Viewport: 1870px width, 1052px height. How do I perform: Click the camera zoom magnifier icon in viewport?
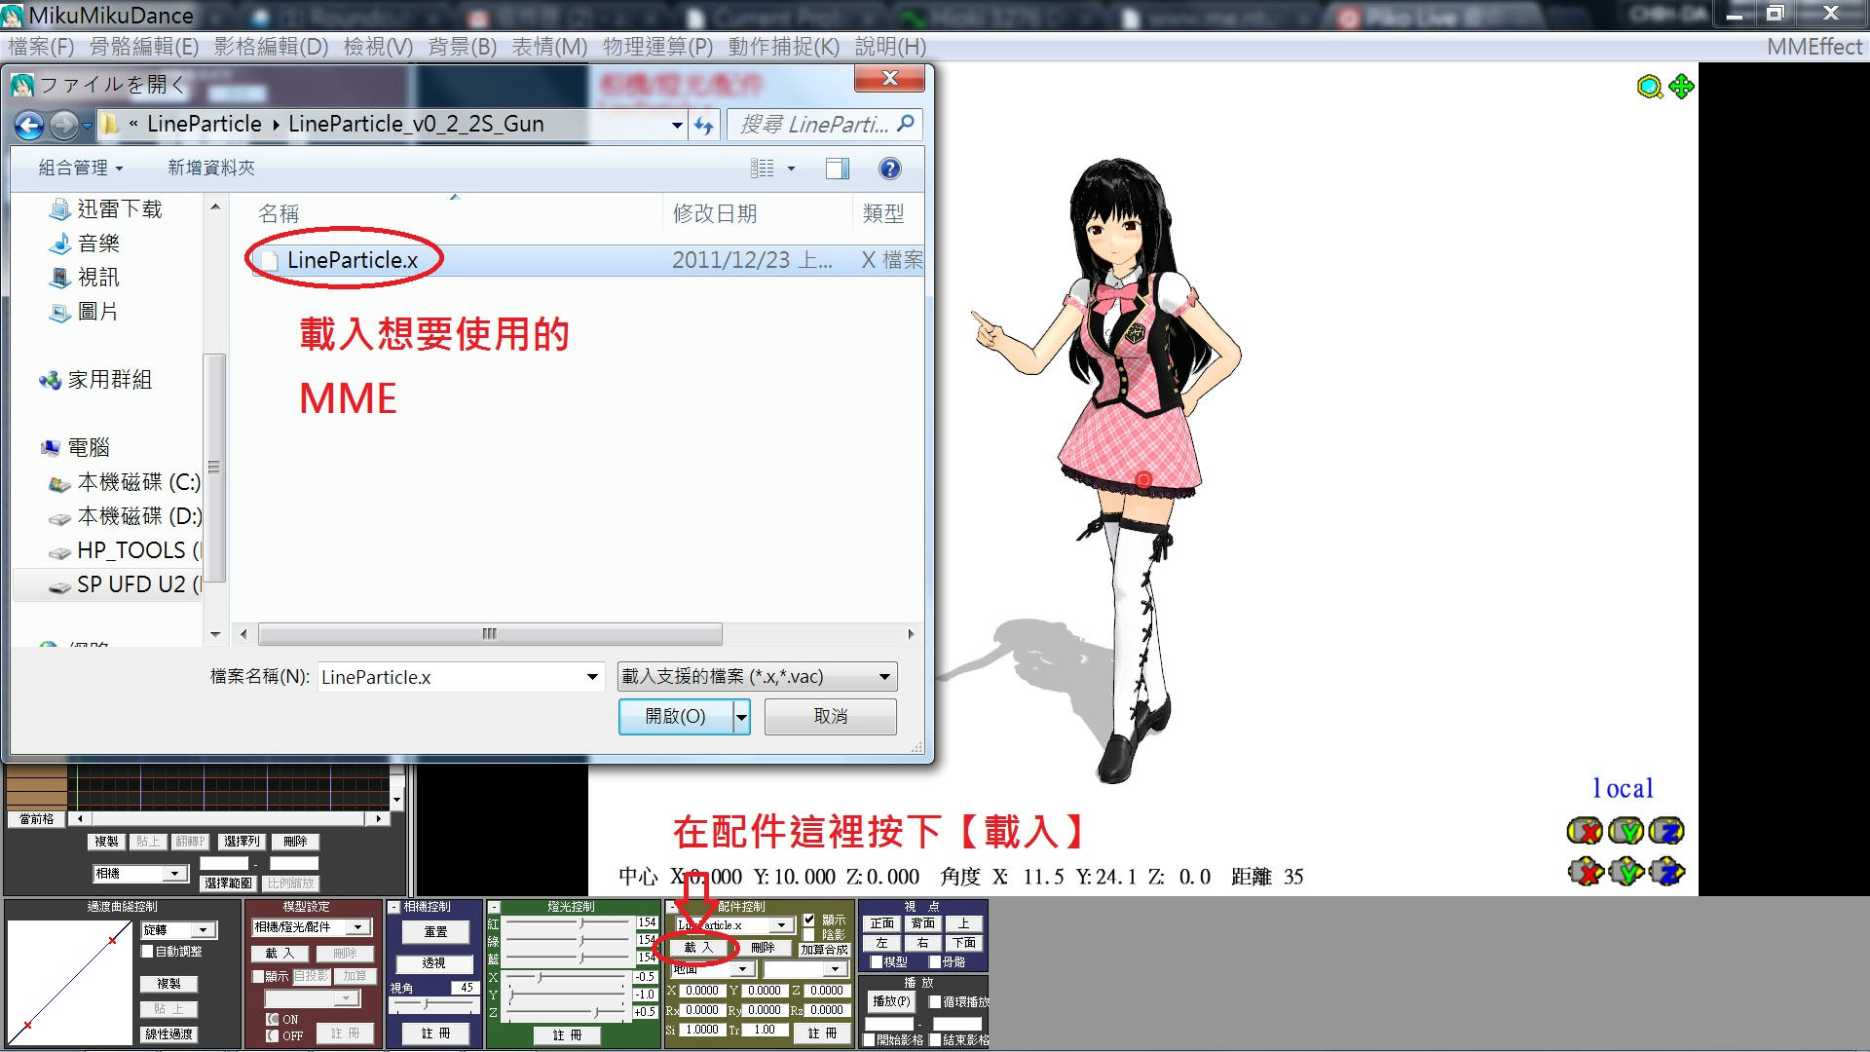pyautogui.click(x=1649, y=88)
